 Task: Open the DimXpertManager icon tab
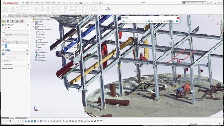[17, 21]
